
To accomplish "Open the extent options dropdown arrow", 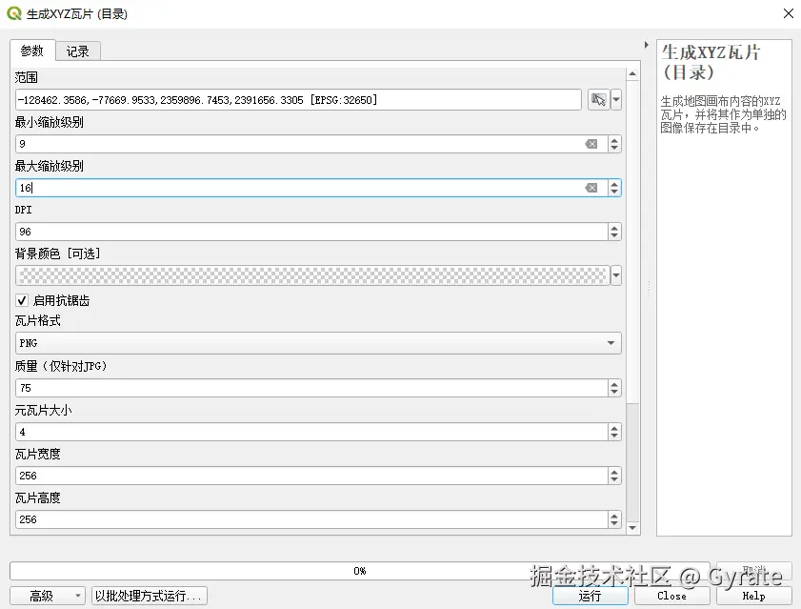I will [x=616, y=100].
